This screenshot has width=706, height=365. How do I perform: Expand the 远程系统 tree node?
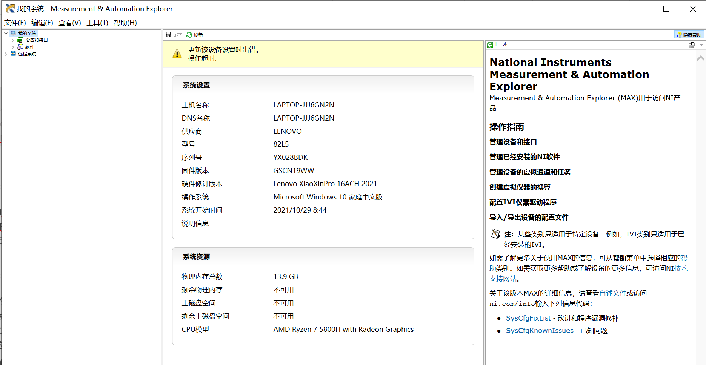point(6,54)
